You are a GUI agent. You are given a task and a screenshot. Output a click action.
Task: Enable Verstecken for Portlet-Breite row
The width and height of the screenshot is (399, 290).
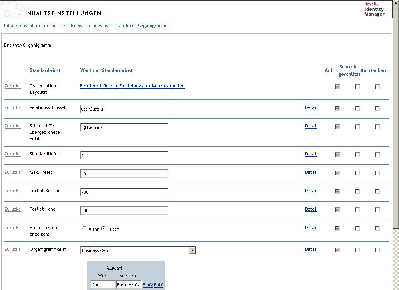coord(377,191)
